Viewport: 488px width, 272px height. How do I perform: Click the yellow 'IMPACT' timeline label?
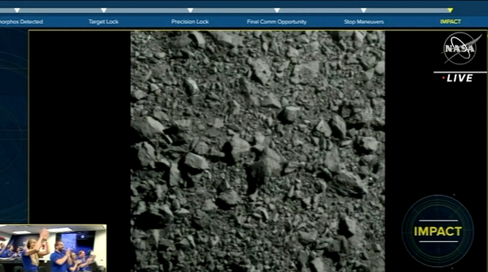click(450, 22)
